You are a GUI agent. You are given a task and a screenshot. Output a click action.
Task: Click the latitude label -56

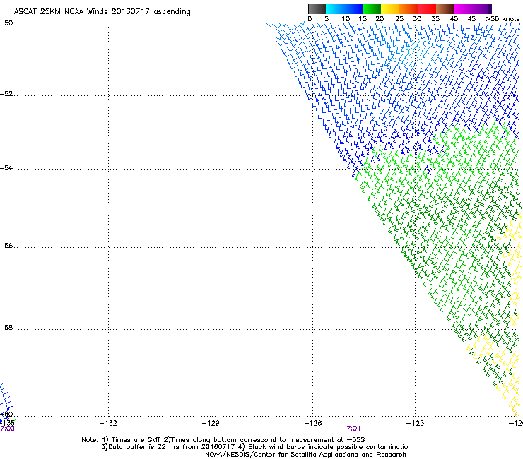(x=6, y=245)
